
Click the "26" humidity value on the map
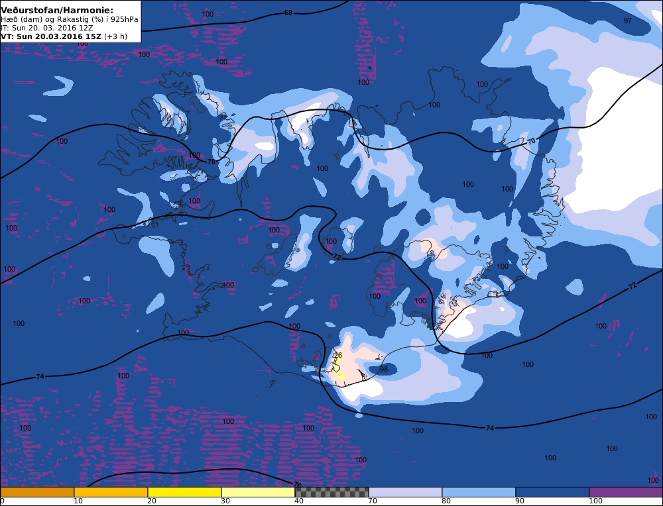[337, 355]
